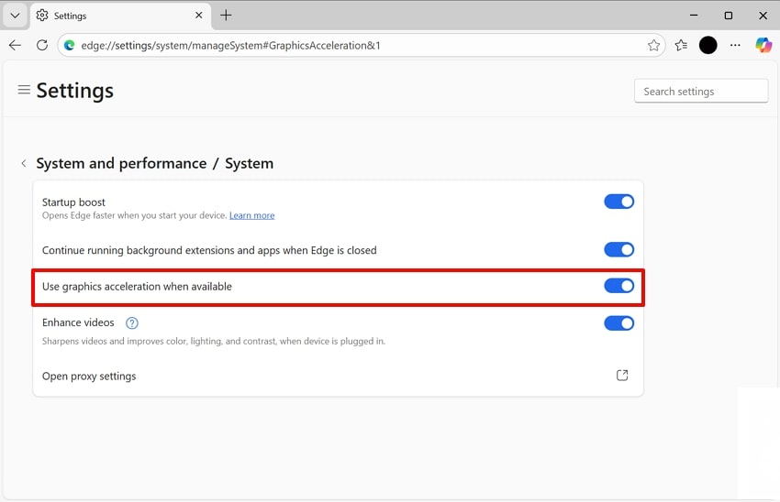Open the tab search dropdown arrow
This screenshot has height=502, width=780.
[x=15, y=16]
